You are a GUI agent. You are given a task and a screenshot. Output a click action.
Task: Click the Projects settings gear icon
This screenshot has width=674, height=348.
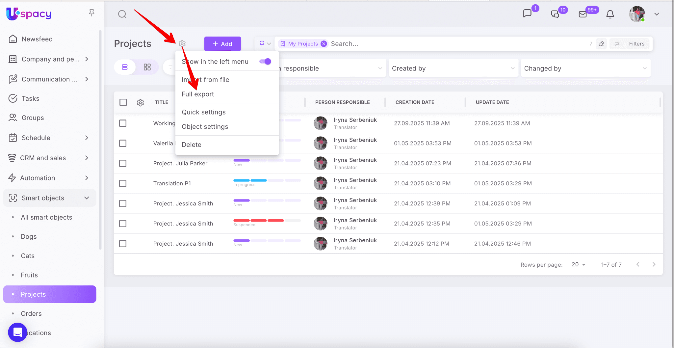[182, 43]
